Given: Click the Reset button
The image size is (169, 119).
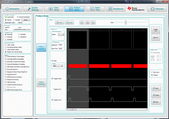Looking at the screenshot, I should pyautogui.click(x=26, y=20).
